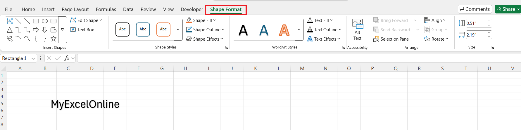Select the line arrow shape
The image size is (521, 130).
click(x=27, y=21)
